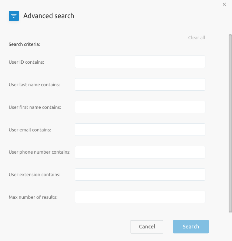
Task: Focus the User ID contains input field
Action: click(140, 62)
